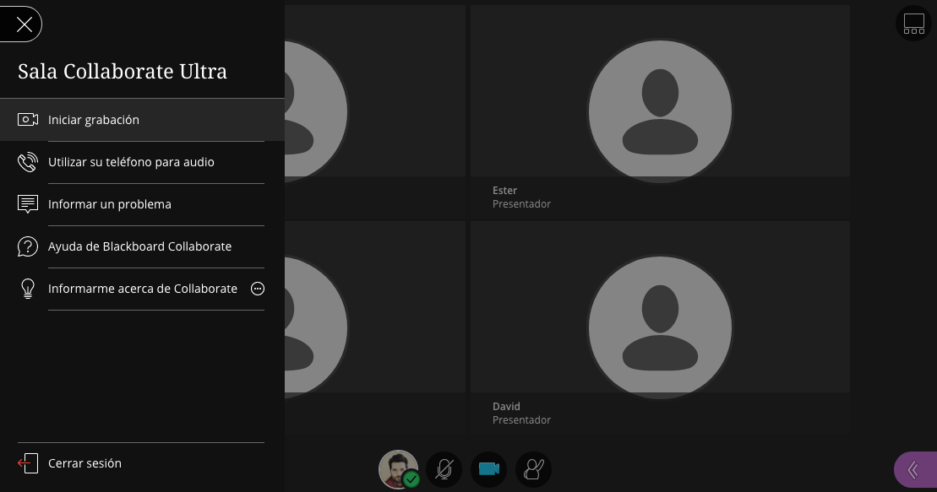Viewport: 937px width, 492px height.
Task: Toggle the microphone mute button
Action: tap(444, 469)
